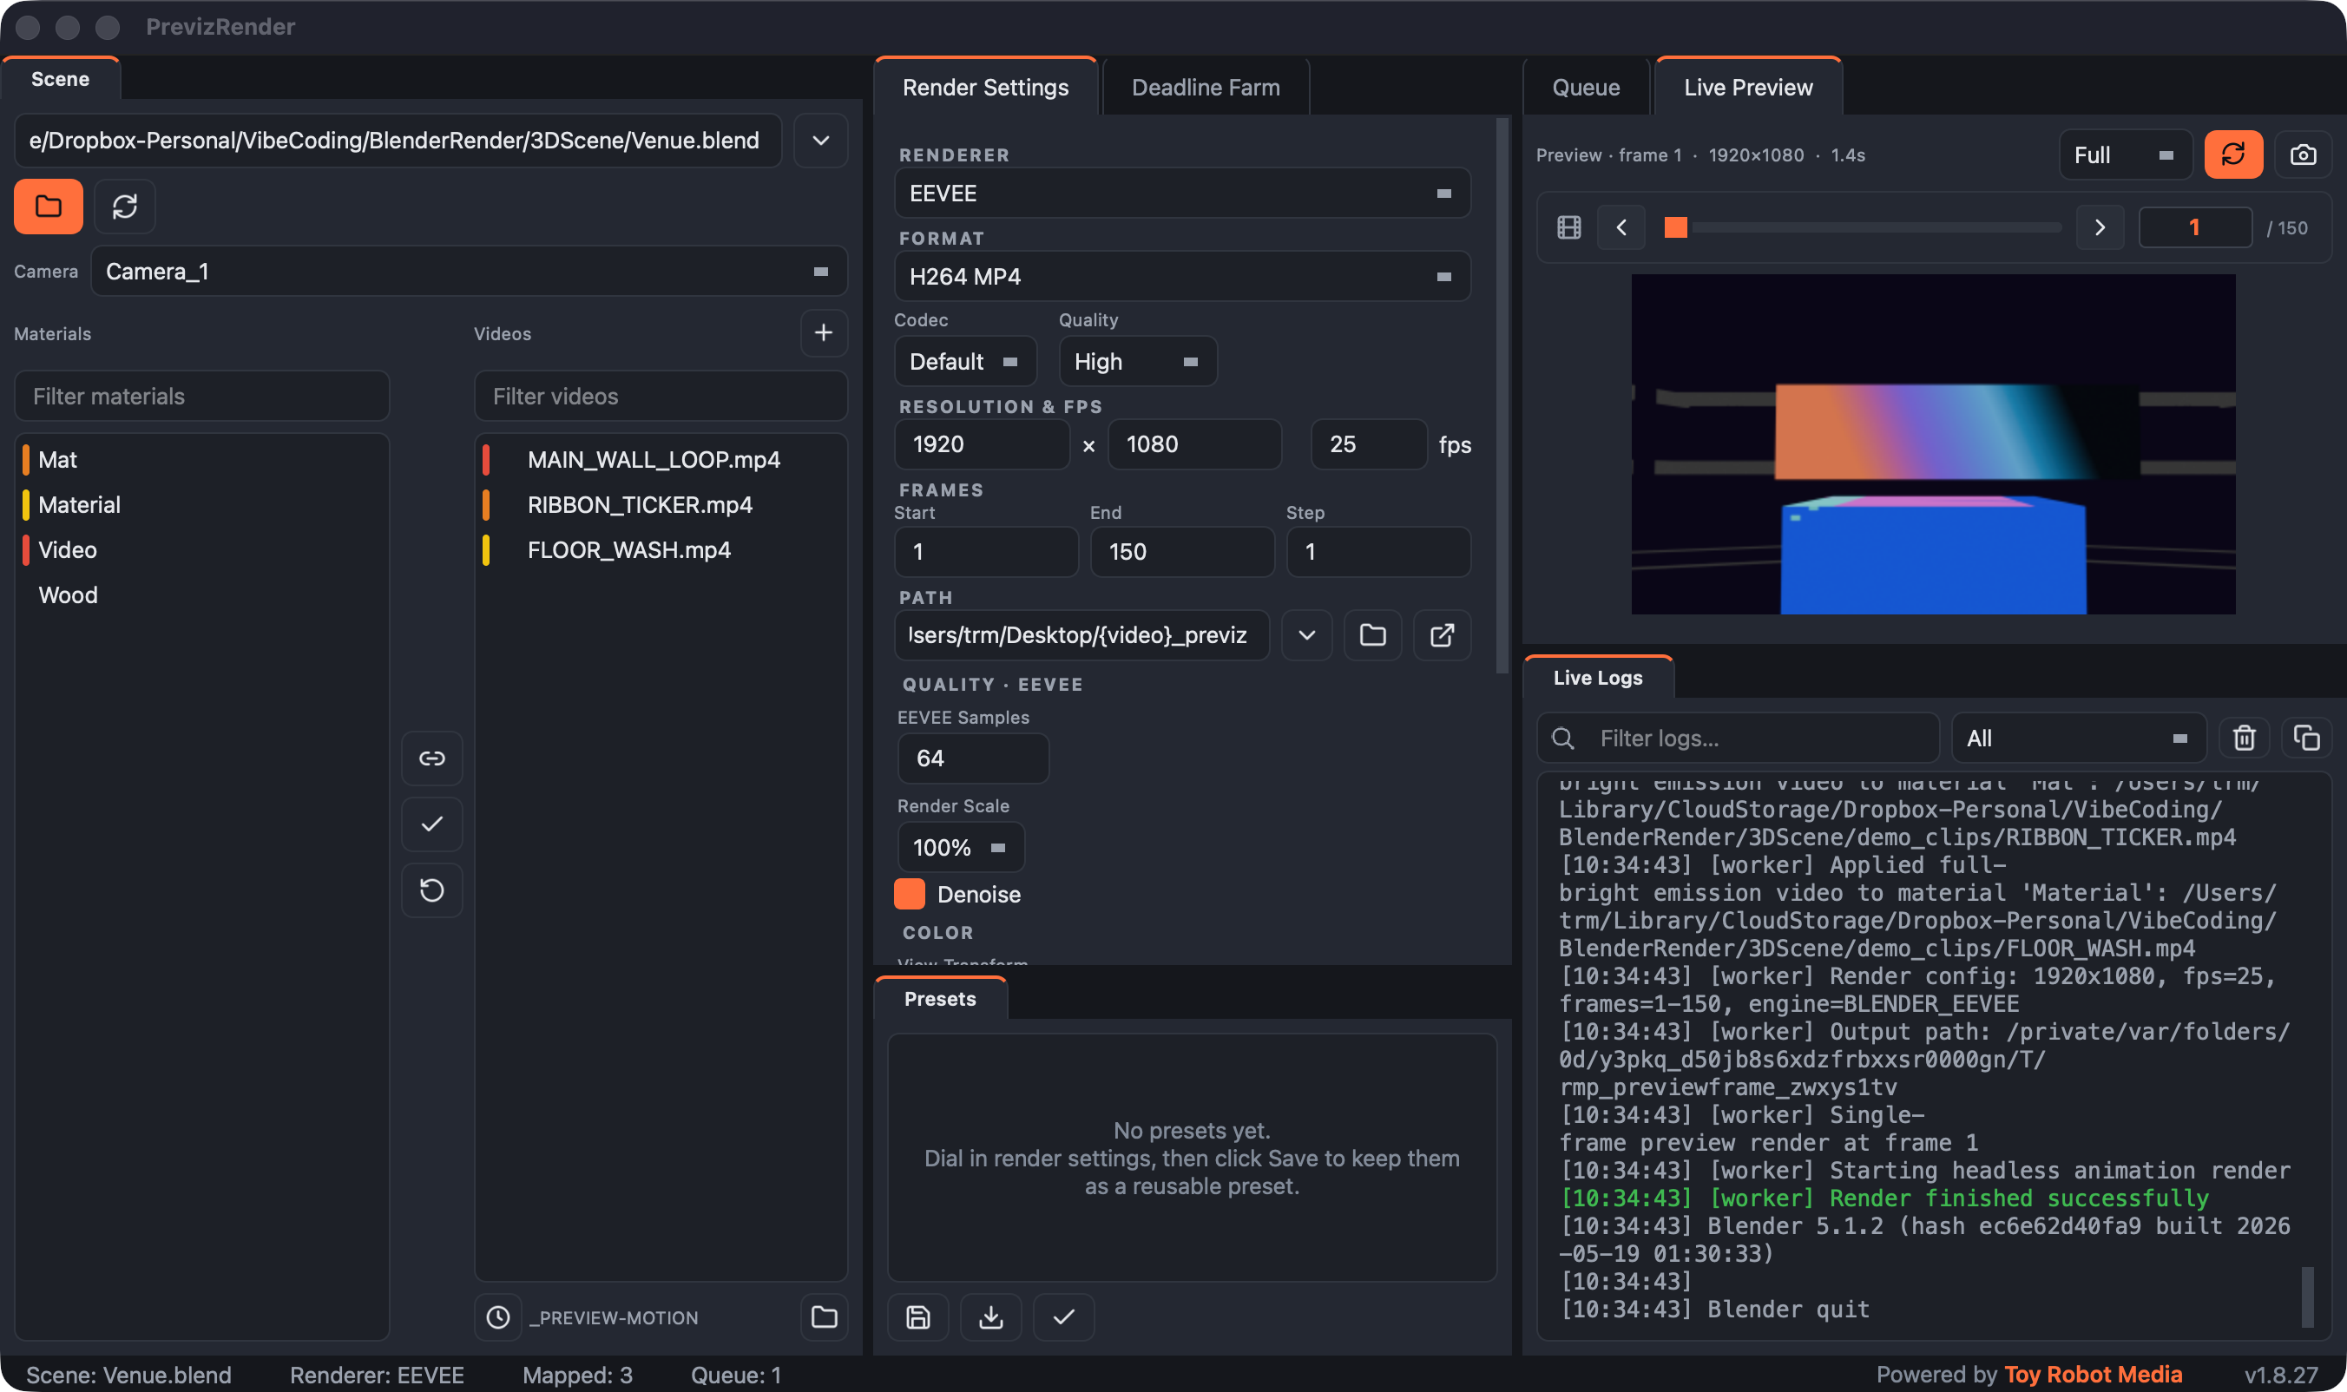This screenshot has width=2347, height=1392.
Task: Switch to the Render Settings tab
Action: pos(985,88)
